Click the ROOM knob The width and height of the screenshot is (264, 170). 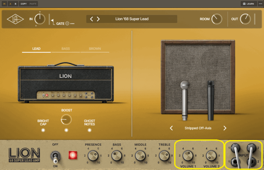[x=216, y=19]
